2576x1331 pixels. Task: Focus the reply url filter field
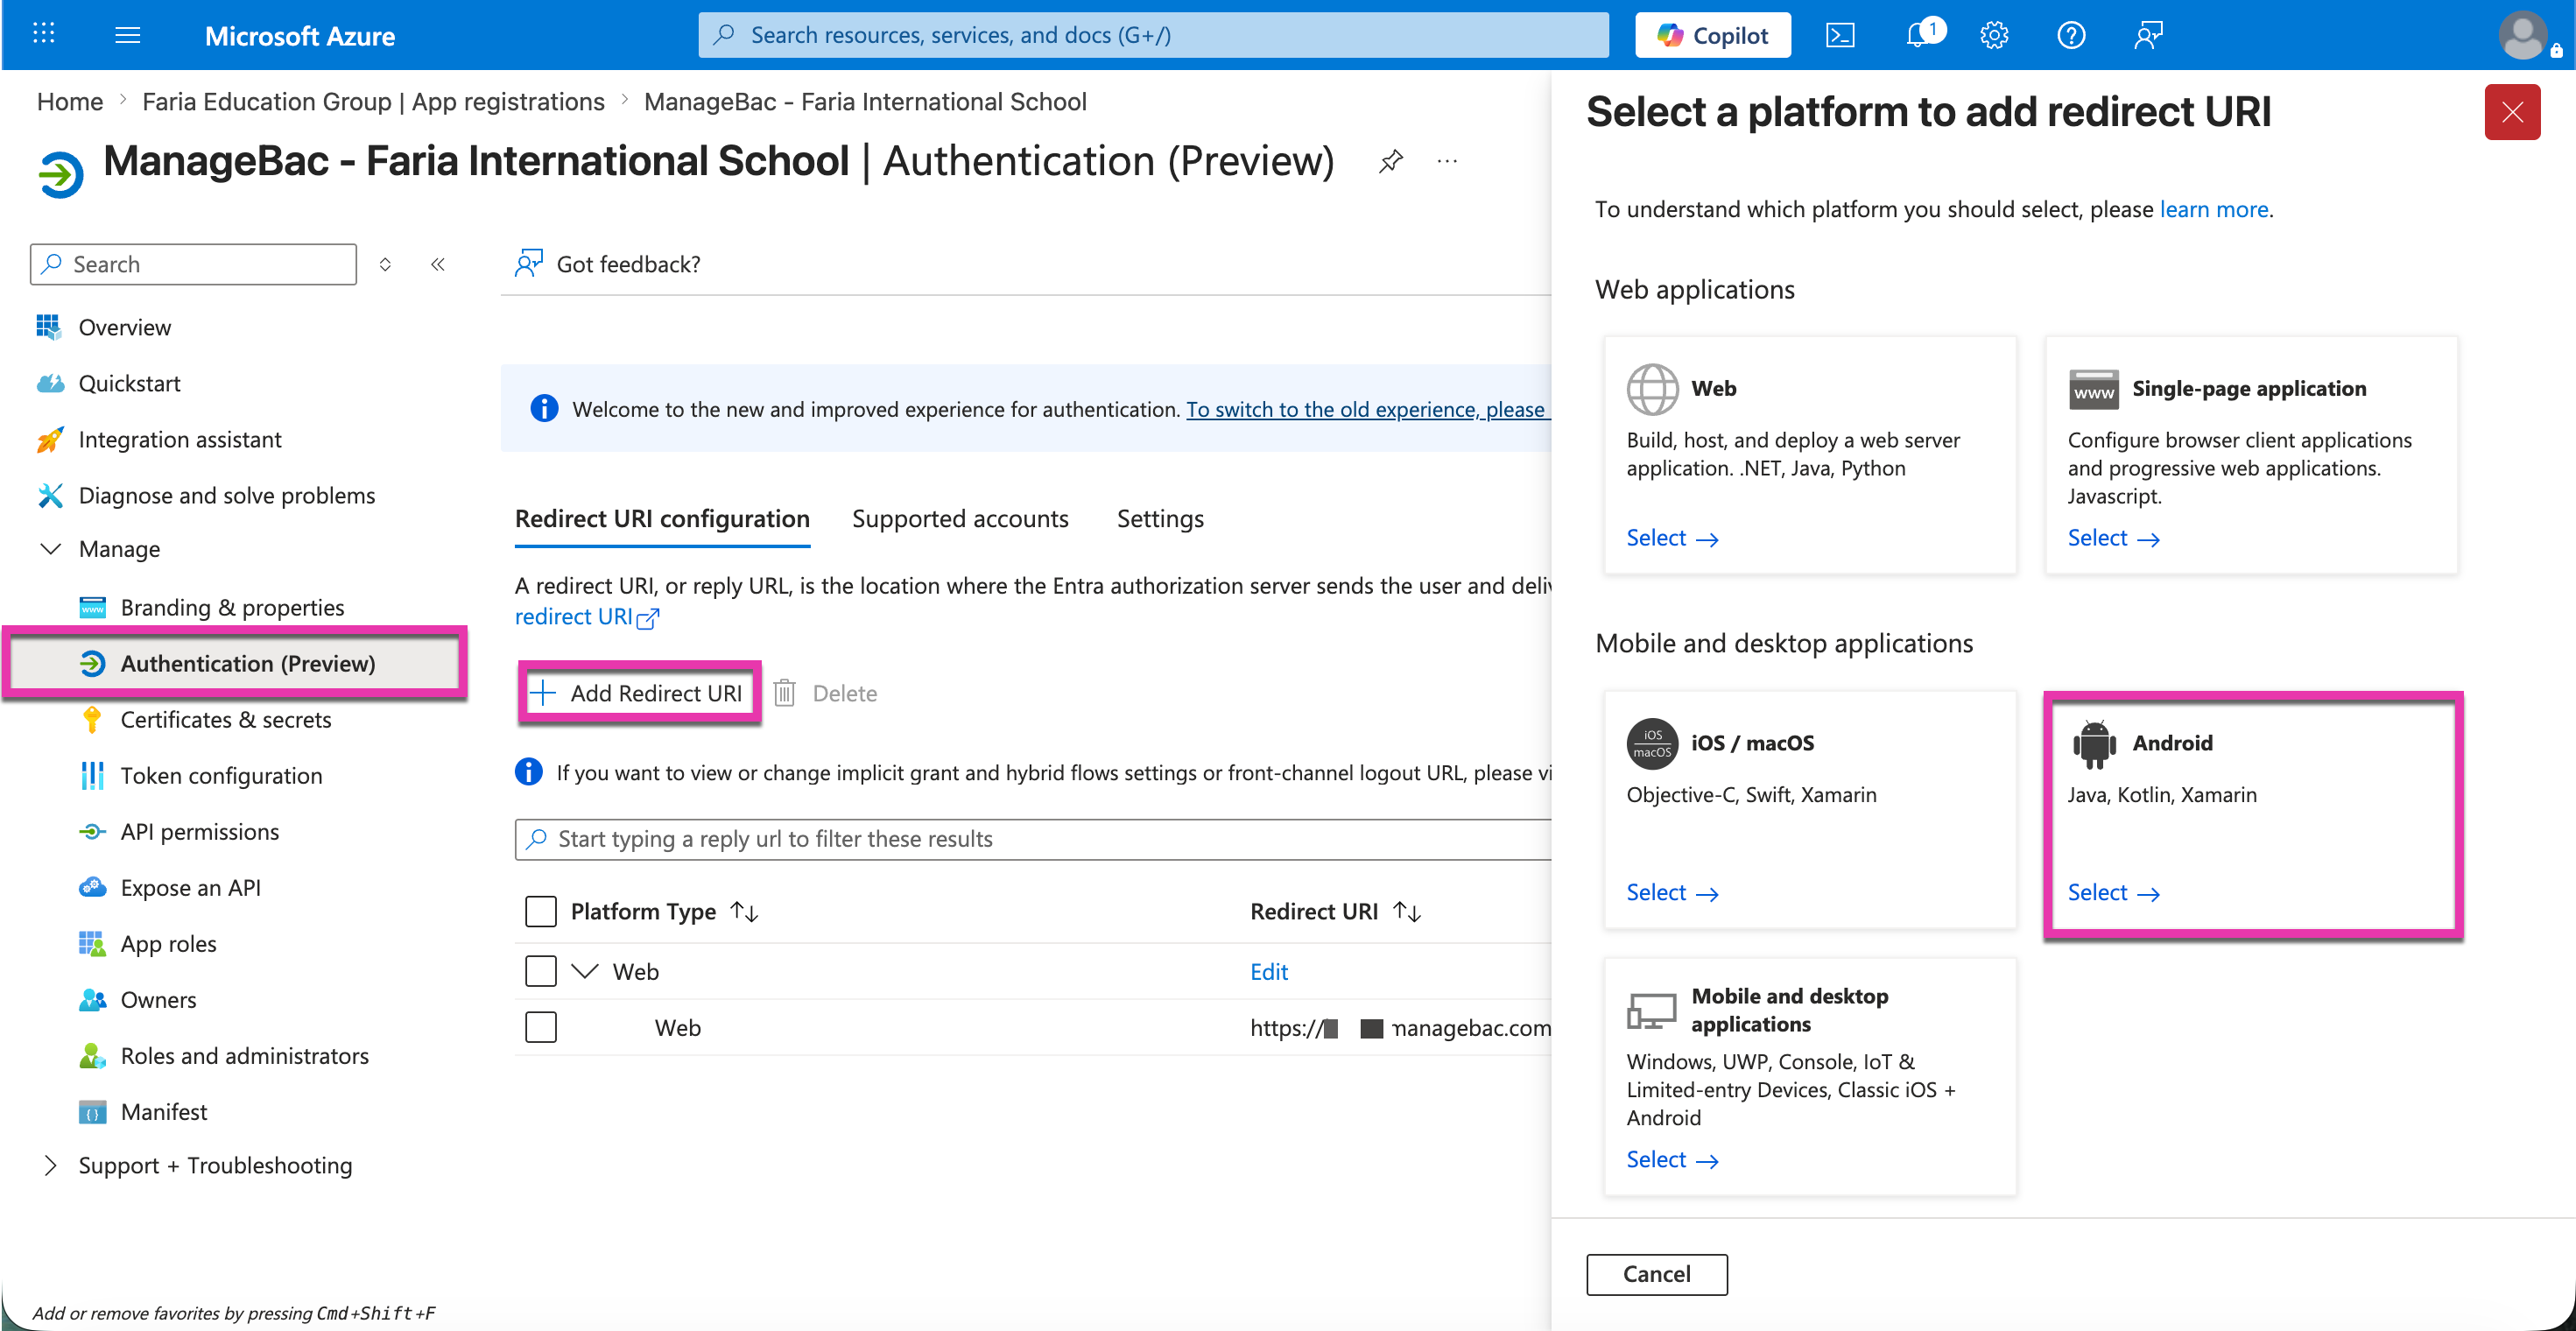[x=1033, y=839]
